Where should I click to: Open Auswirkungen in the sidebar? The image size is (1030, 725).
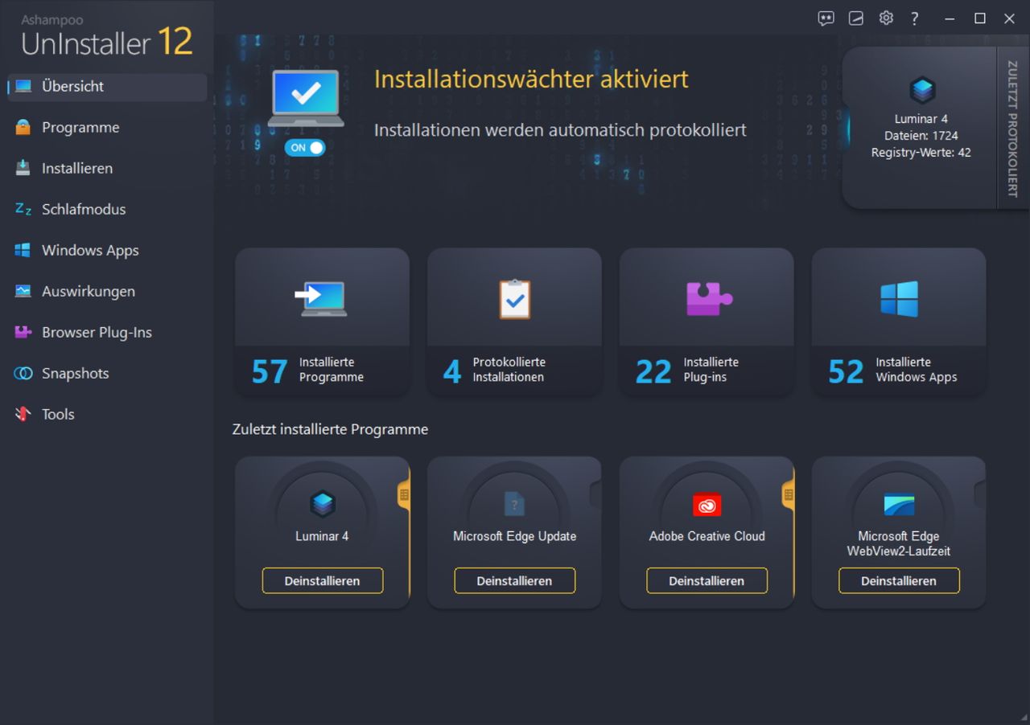pos(107,292)
